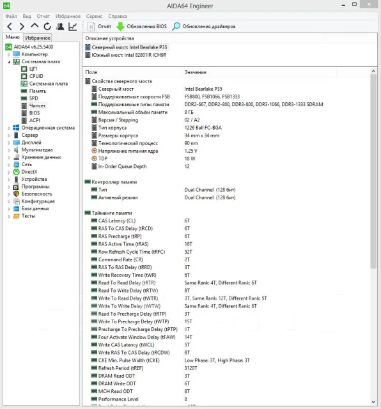The image size is (381, 409).
Task: Click the scrollbar down arrow in details list
Action: pyautogui.click(x=373, y=402)
